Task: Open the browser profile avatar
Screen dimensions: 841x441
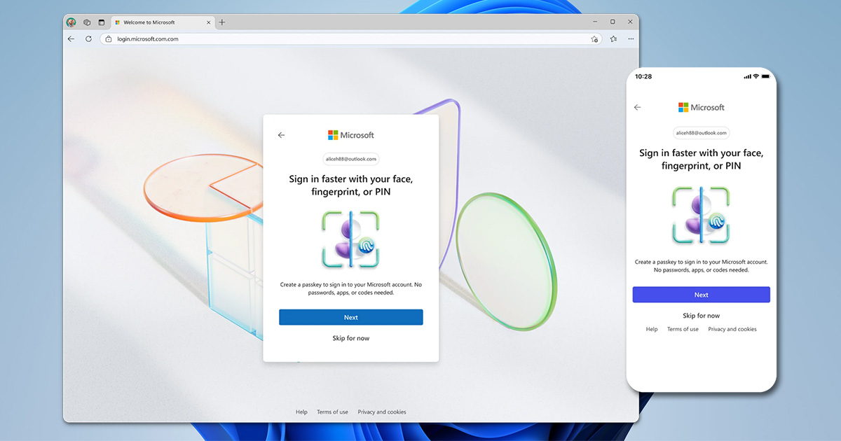Action: click(71, 22)
